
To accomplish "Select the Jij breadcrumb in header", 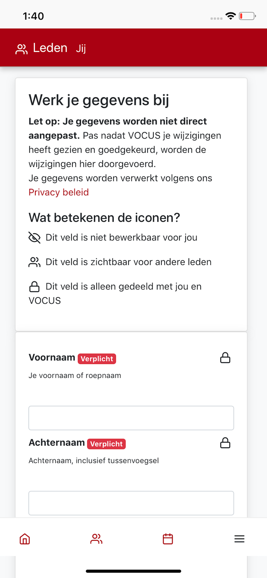I will click(81, 49).
